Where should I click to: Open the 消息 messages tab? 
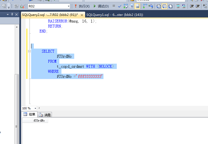(45, 115)
